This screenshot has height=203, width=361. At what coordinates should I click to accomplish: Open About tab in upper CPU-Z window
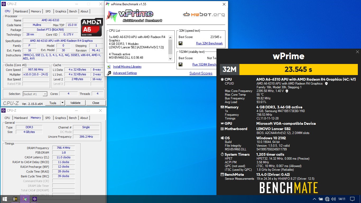[84, 11]
